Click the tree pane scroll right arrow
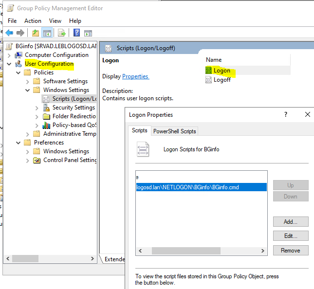The image size is (314, 289). coord(92,258)
